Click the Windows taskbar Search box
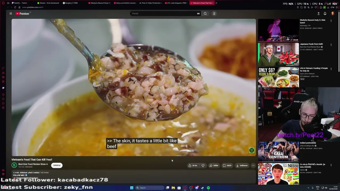The width and height of the screenshot is (340, 191). 150,188
